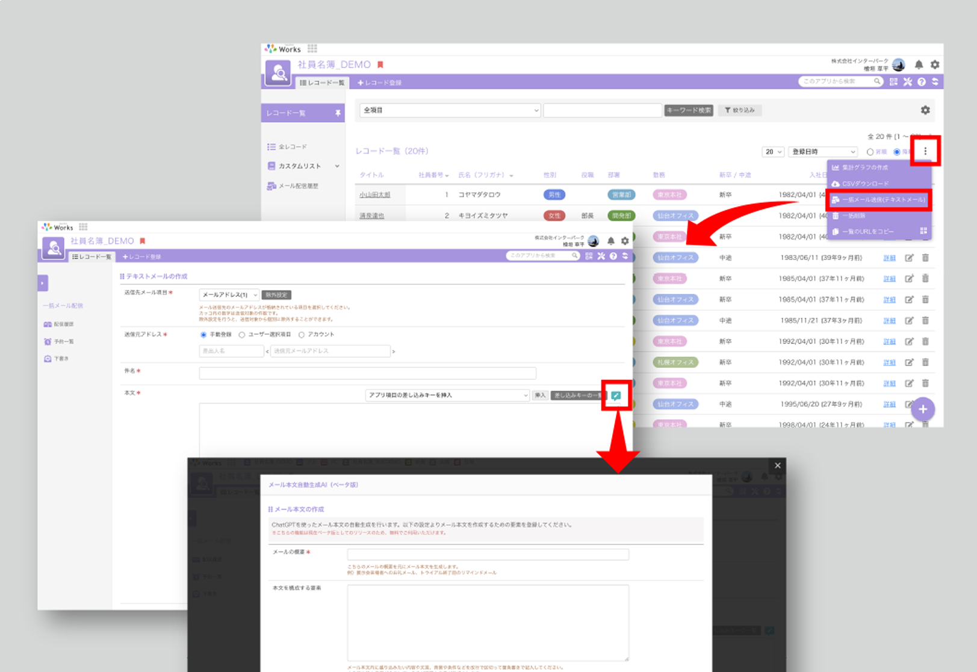
Task: Choose 一括メール送信(テキストメール) from the menu
Action: pyautogui.click(x=879, y=199)
